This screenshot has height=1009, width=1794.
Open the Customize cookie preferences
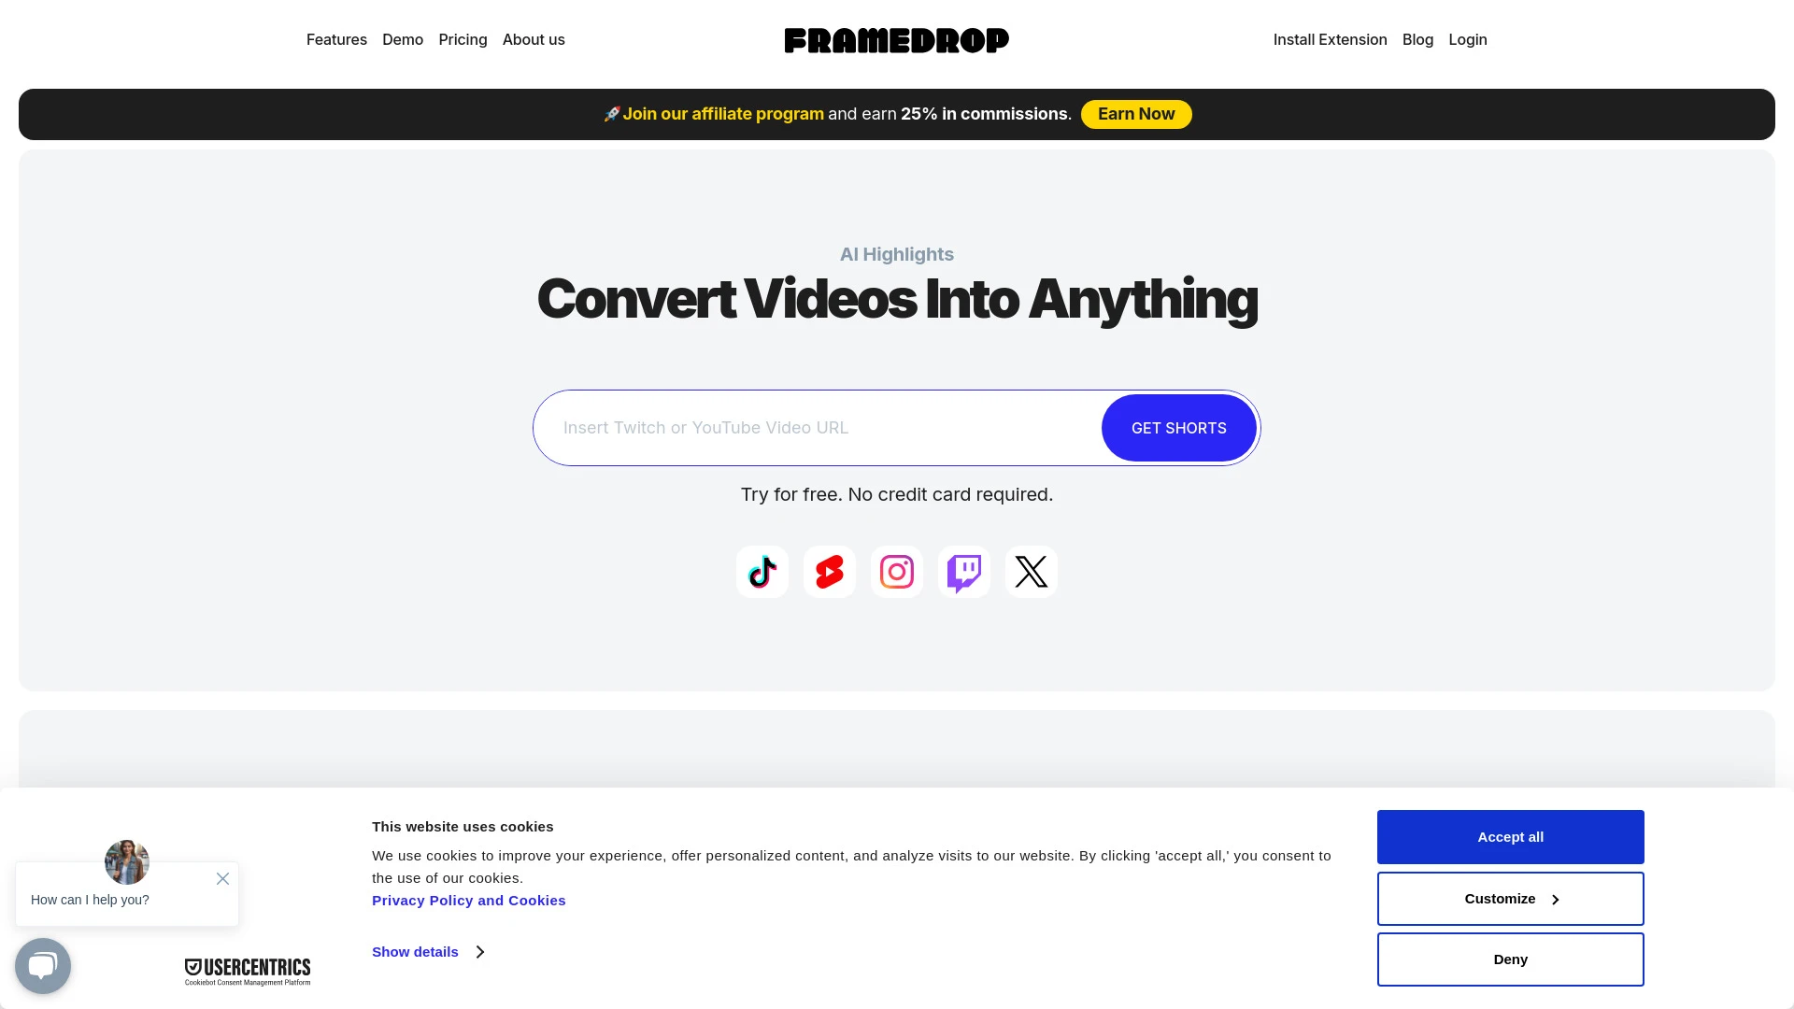pos(1511,898)
